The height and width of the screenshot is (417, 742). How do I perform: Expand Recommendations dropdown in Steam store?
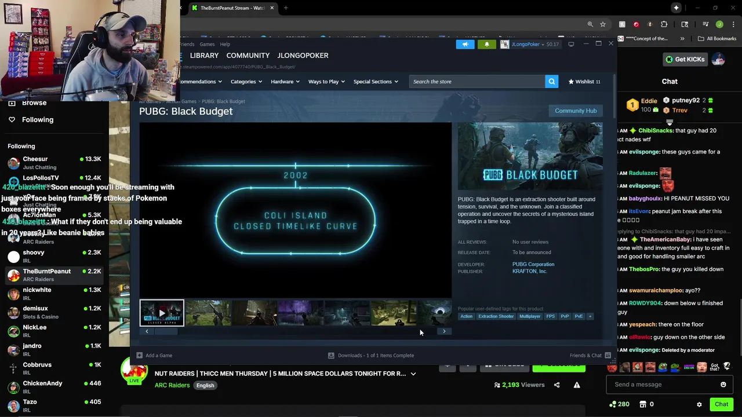[201, 82]
